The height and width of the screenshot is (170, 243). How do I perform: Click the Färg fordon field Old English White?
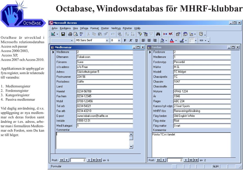202,116
